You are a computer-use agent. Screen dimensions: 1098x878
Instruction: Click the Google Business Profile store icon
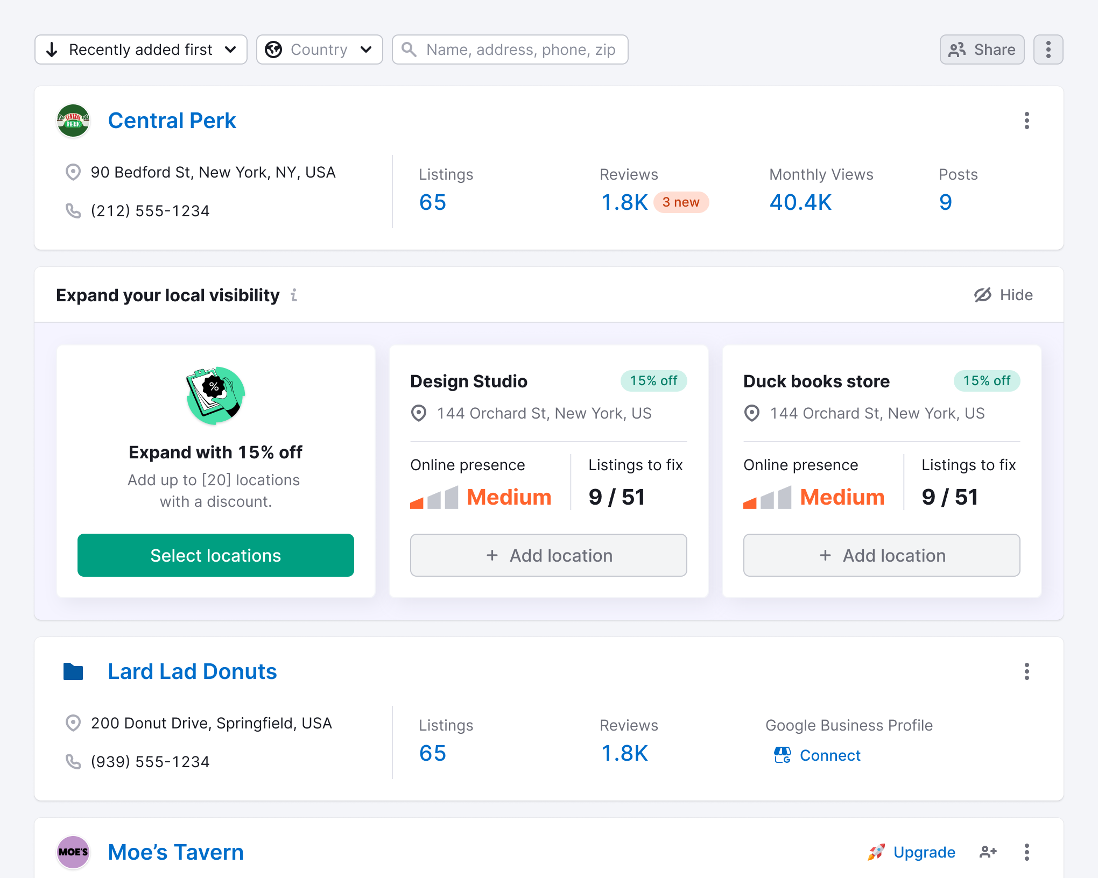pos(782,755)
